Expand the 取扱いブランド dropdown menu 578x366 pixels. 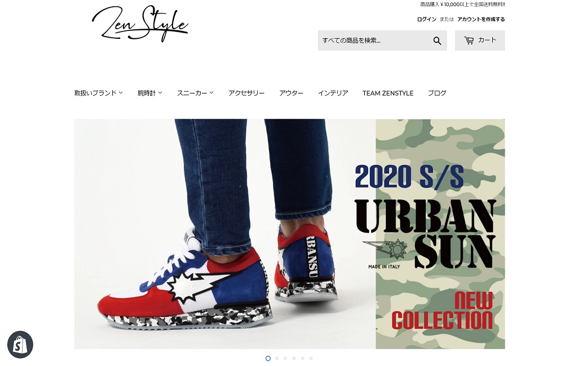pos(99,93)
